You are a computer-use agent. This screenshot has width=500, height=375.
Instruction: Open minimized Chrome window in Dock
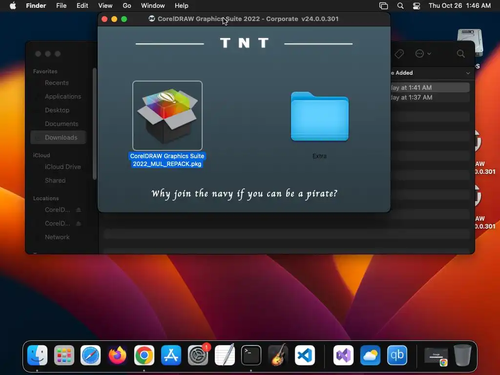[436, 356]
